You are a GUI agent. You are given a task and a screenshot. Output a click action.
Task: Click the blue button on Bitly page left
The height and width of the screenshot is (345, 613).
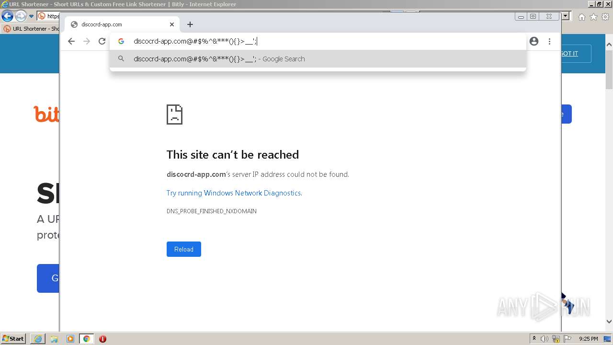point(48,278)
